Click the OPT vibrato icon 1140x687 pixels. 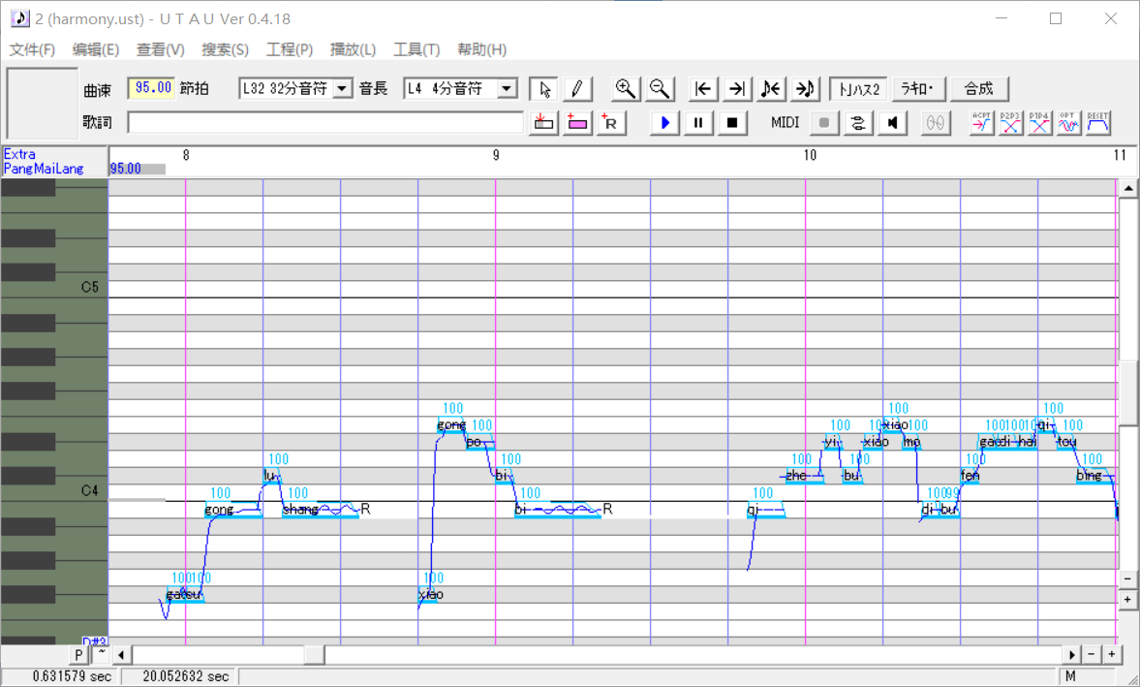pyautogui.click(x=1068, y=123)
